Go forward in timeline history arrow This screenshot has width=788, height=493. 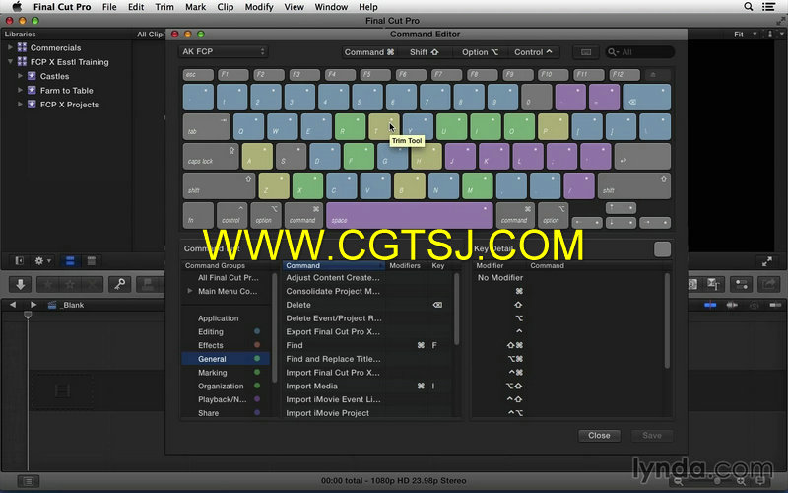pos(33,305)
